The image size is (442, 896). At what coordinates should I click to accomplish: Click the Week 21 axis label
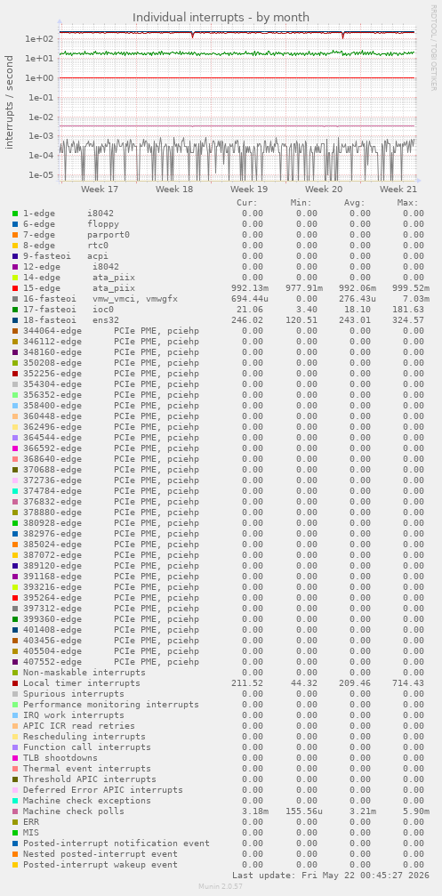pyautogui.click(x=398, y=189)
